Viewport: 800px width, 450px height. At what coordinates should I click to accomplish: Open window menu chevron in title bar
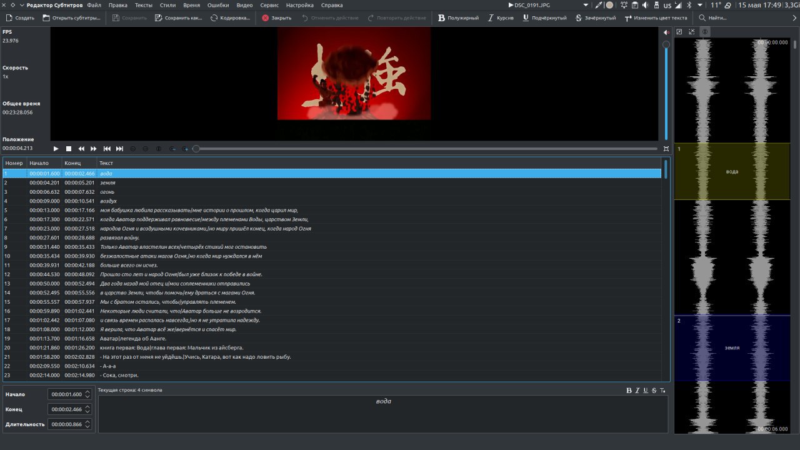pyautogui.click(x=22, y=5)
